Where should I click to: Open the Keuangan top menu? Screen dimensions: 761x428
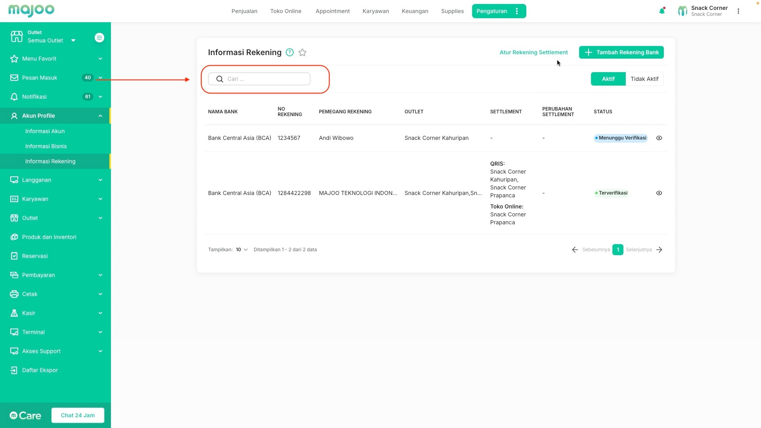point(415,11)
